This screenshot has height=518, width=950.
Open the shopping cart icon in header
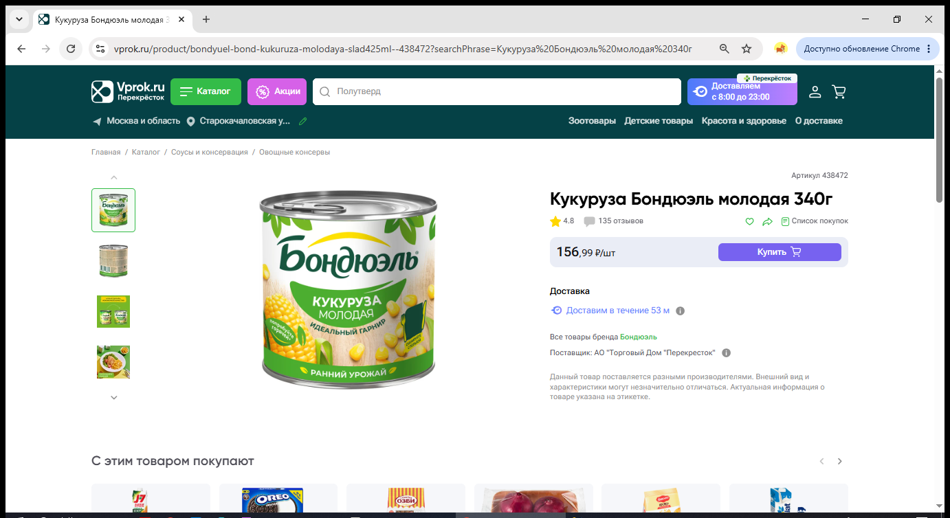[839, 91]
